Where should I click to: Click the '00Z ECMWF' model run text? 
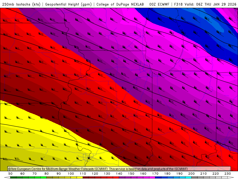159,4
